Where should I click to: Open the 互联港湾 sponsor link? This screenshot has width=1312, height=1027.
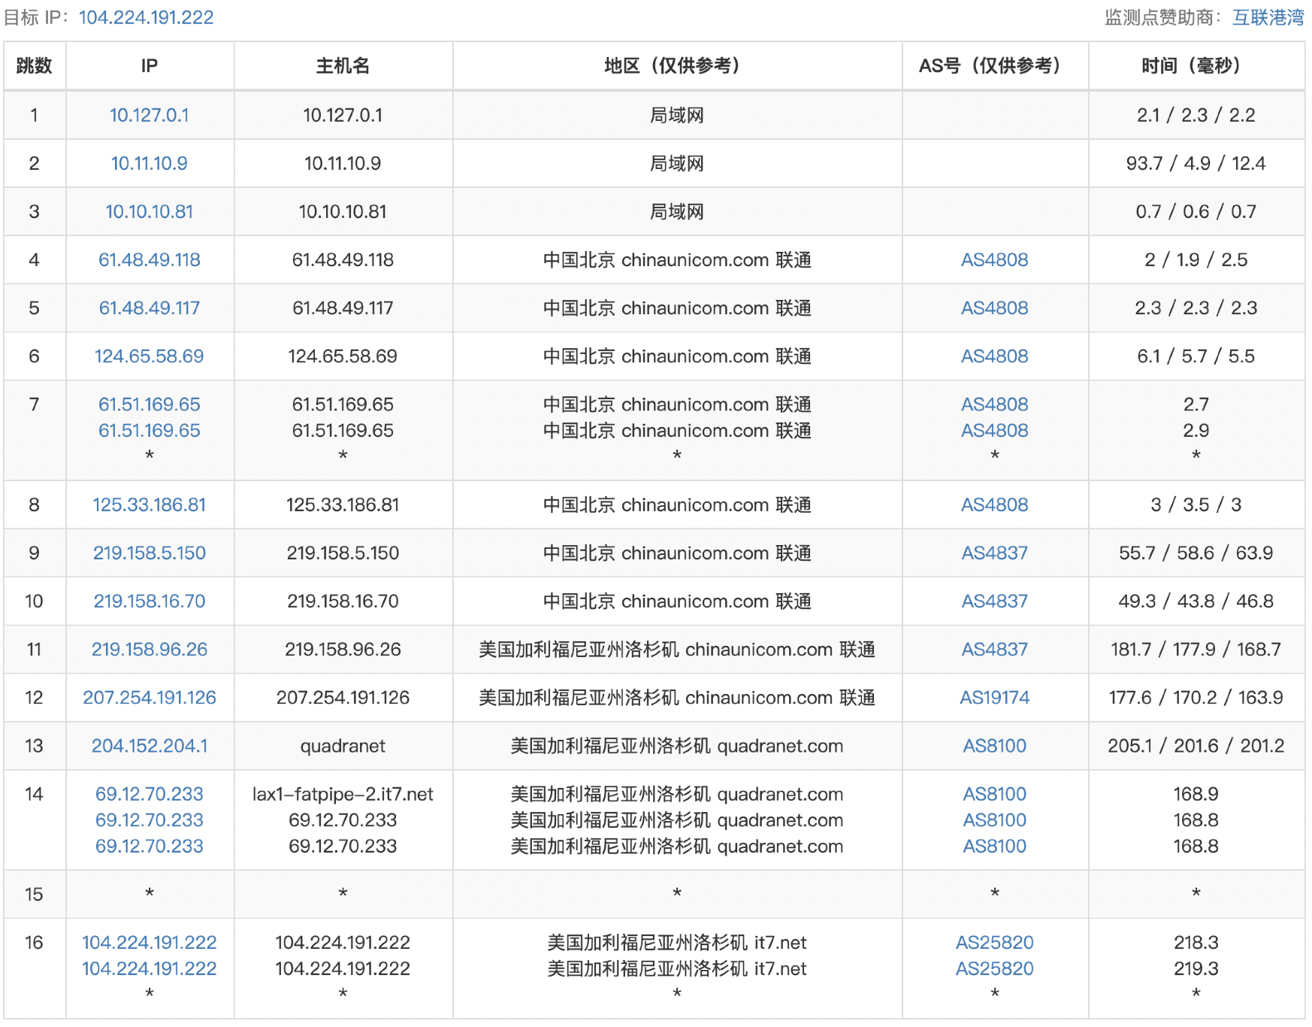tap(1267, 17)
